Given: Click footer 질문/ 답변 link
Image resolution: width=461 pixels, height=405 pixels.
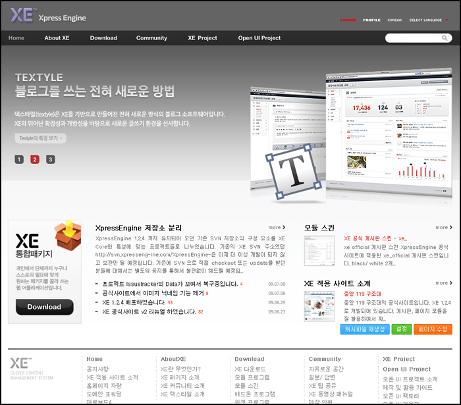Looking at the screenshot, I should tap(322, 377).
